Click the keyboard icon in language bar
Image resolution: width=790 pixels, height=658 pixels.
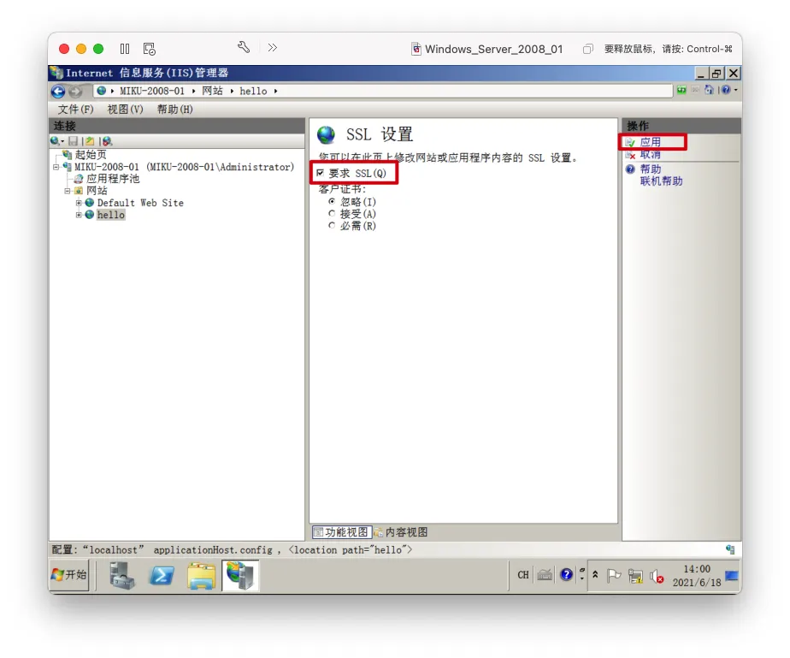pos(544,575)
